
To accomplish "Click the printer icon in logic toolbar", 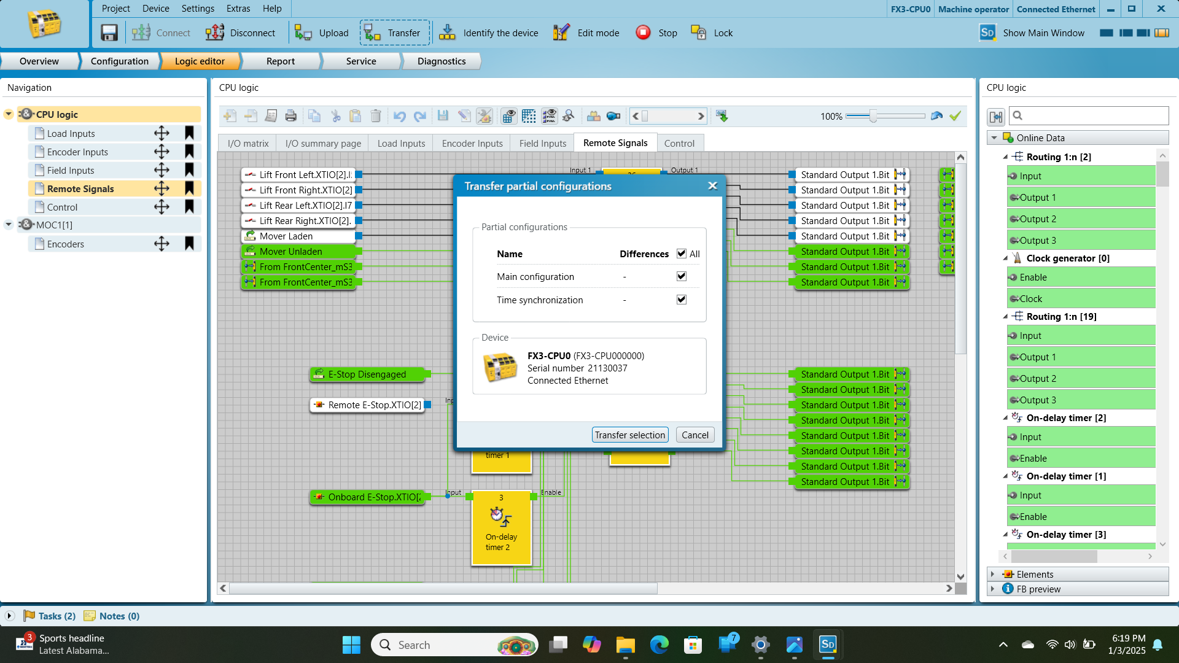I will coord(291,116).
